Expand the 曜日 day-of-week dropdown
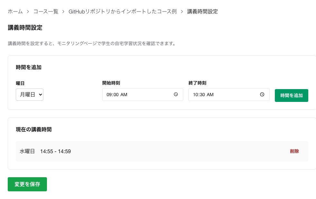Viewport: 316px width, 199px height. click(30, 95)
